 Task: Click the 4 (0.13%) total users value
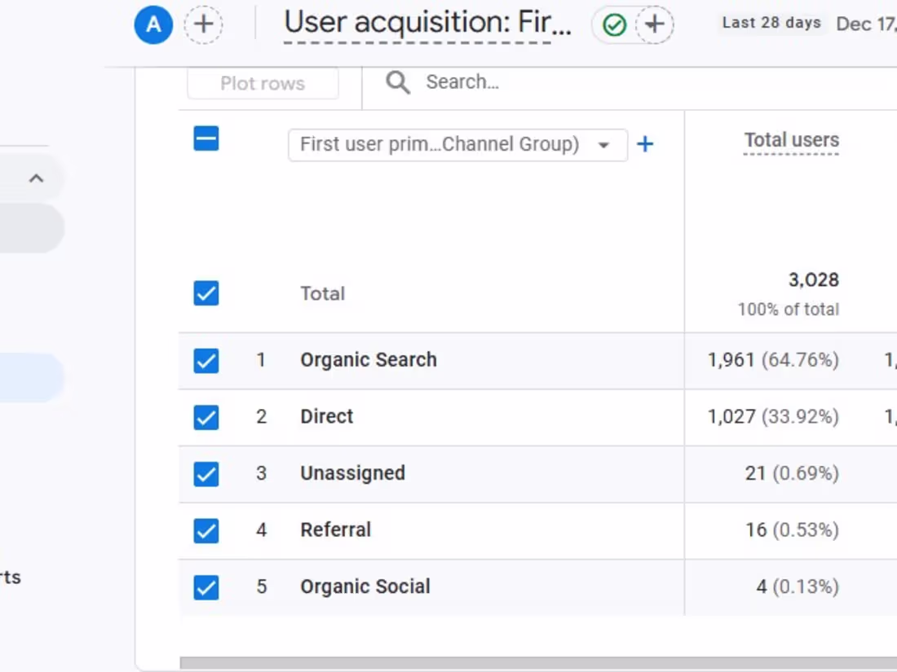[798, 586]
